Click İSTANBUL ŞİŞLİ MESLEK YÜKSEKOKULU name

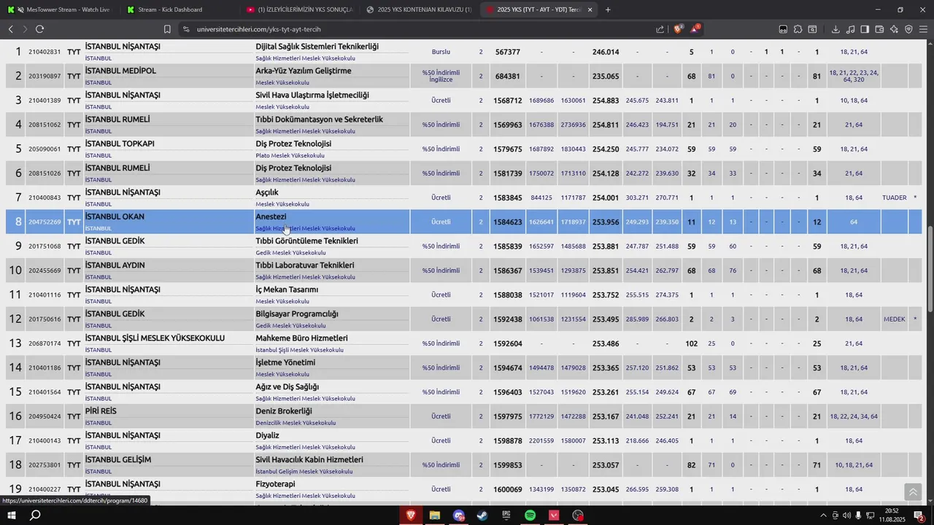pyautogui.click(x=155, y=338)
